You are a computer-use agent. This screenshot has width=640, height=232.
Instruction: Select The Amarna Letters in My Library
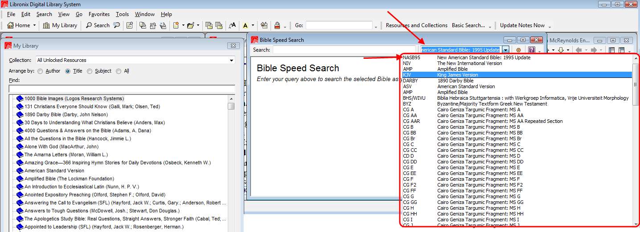coord(66,155)
